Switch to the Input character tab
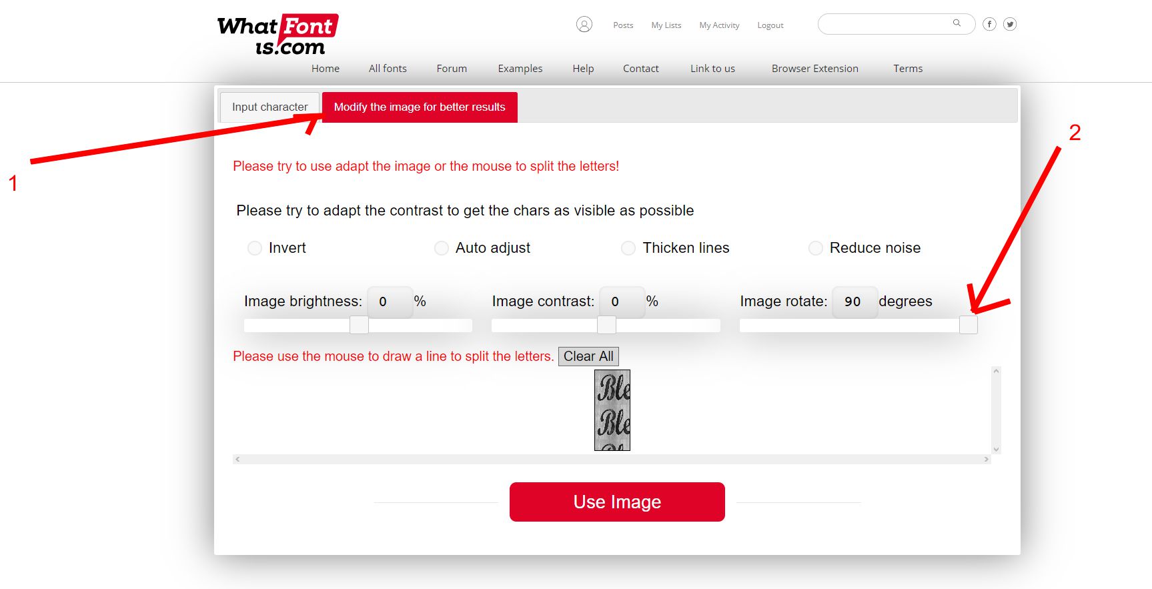The image size is (1152, 589). click(269, 107)
